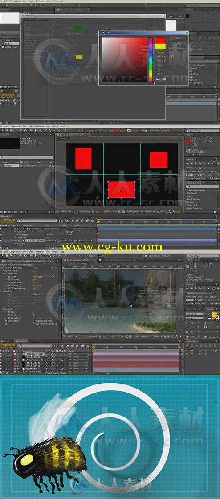Screen dimensions: 220x499
Task: Click the yellow original color swatch in Guide Color
Action: pos(160,46)
